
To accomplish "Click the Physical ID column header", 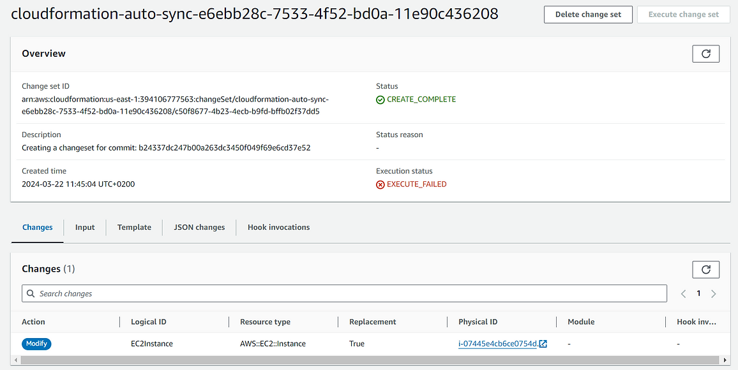I will click(x=478, y=322).
